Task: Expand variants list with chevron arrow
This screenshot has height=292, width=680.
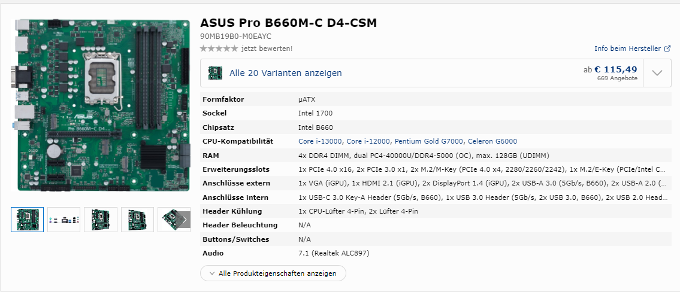Action: (657, 73)
